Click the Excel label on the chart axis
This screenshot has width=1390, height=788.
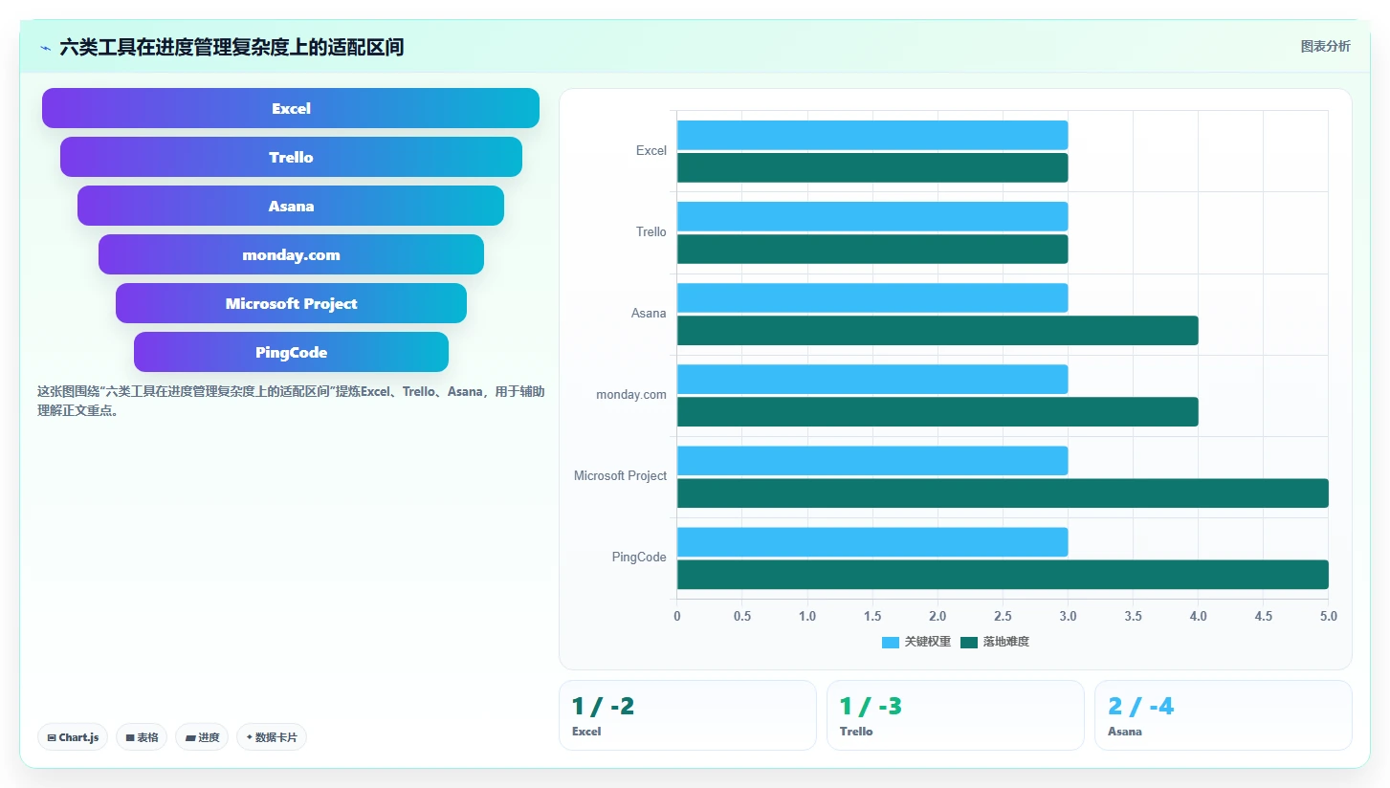pyautogui.click(x=651, y=151)
